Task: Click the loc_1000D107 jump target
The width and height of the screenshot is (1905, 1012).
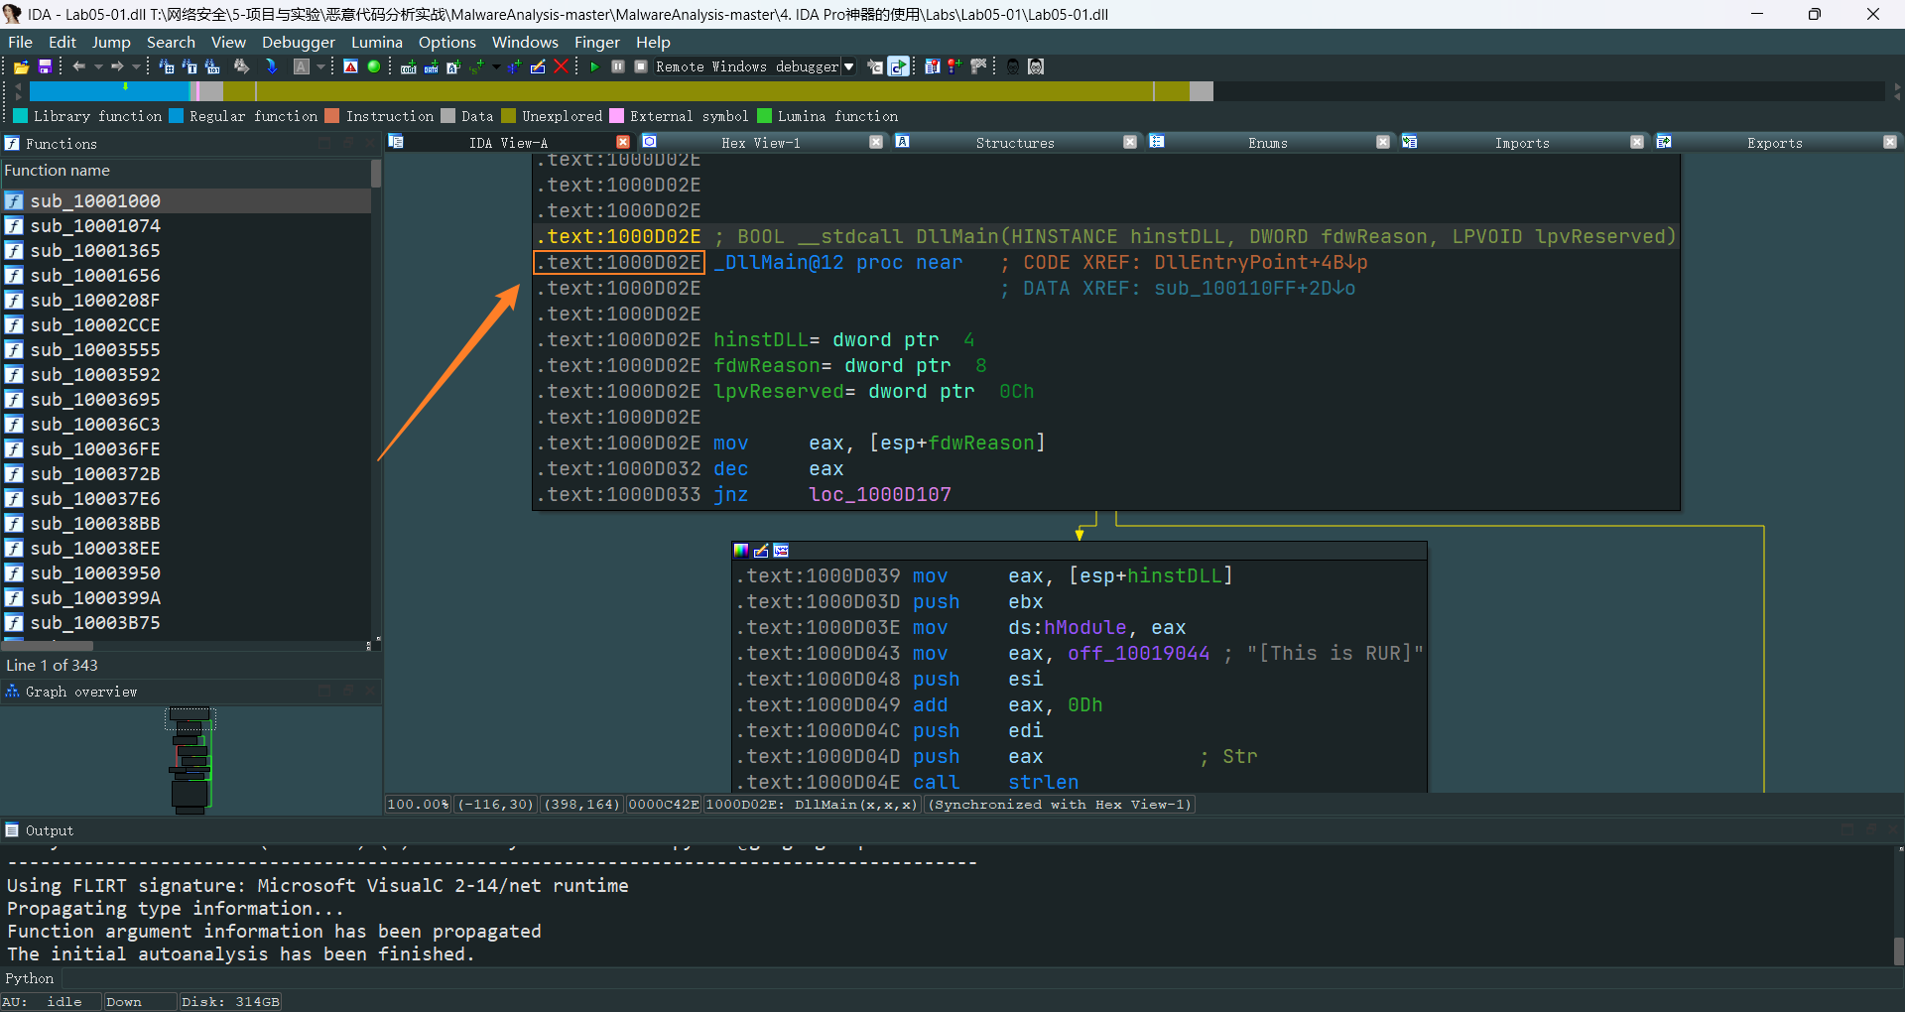Action: pyautogui.click(x=880, y=494)
